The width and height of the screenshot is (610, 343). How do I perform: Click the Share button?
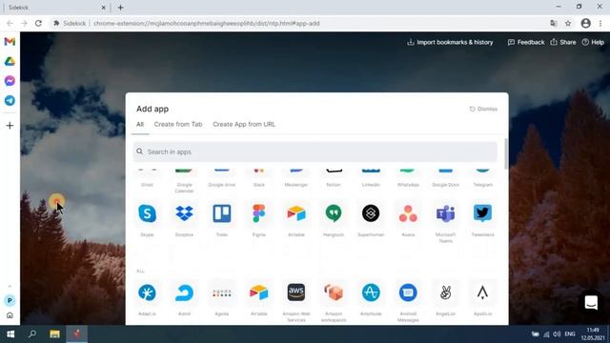(563, 42)
